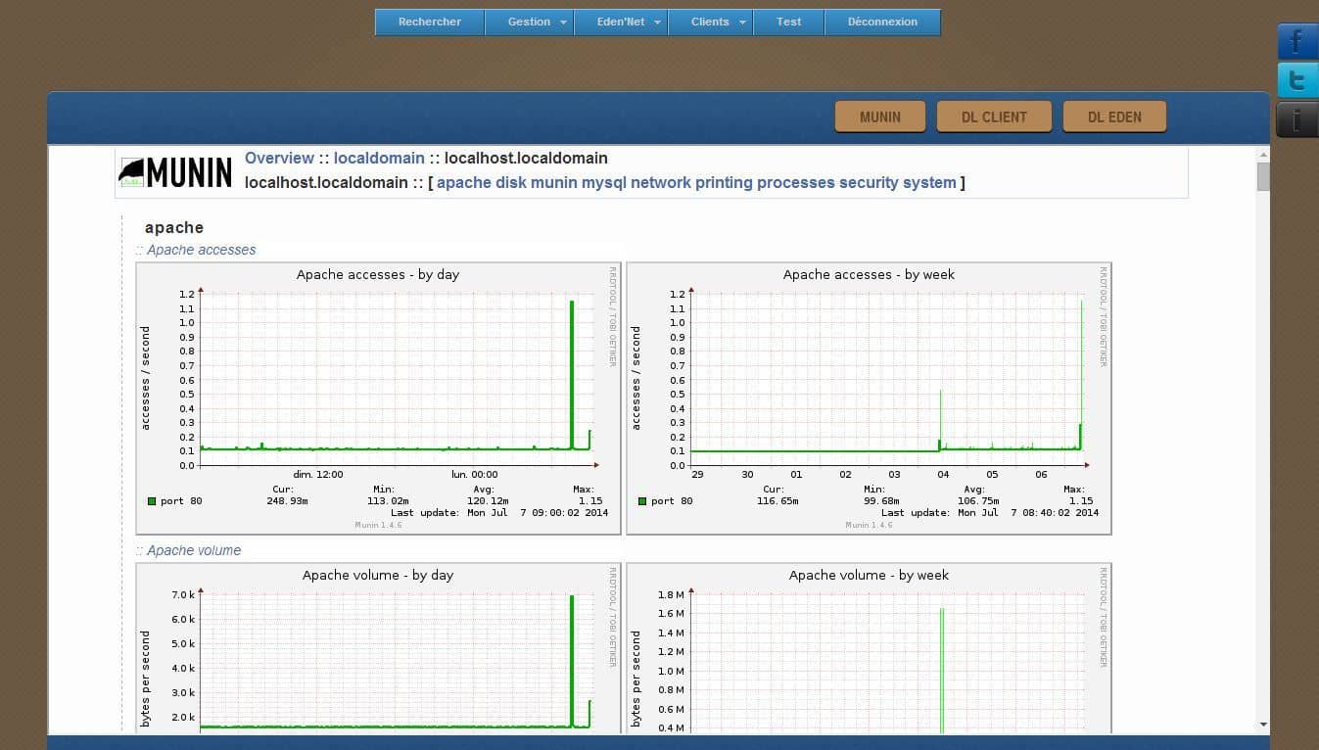Click the DL CLIENT button
The height and width of the screenshot is (750, 1319).
(994, 117)
